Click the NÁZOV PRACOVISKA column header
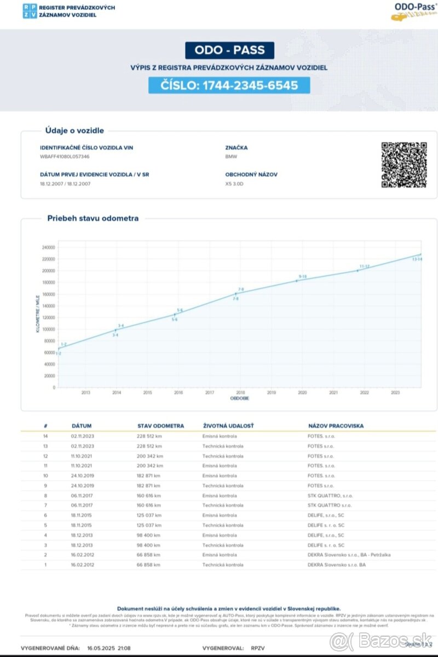This screenshot has width=438, height=657. coord(336,425)
